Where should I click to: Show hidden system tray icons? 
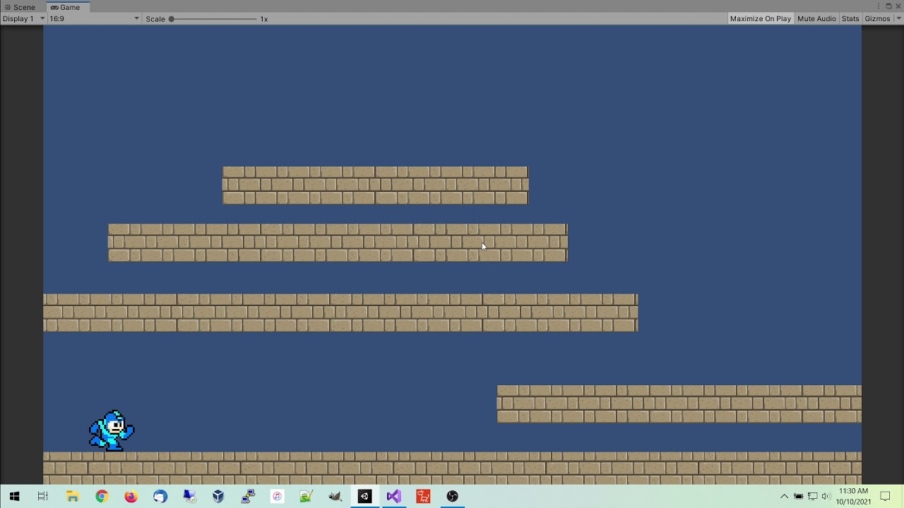click(x=784, y=497)
